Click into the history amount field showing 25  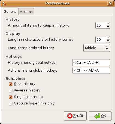click(x=101, y=26)
